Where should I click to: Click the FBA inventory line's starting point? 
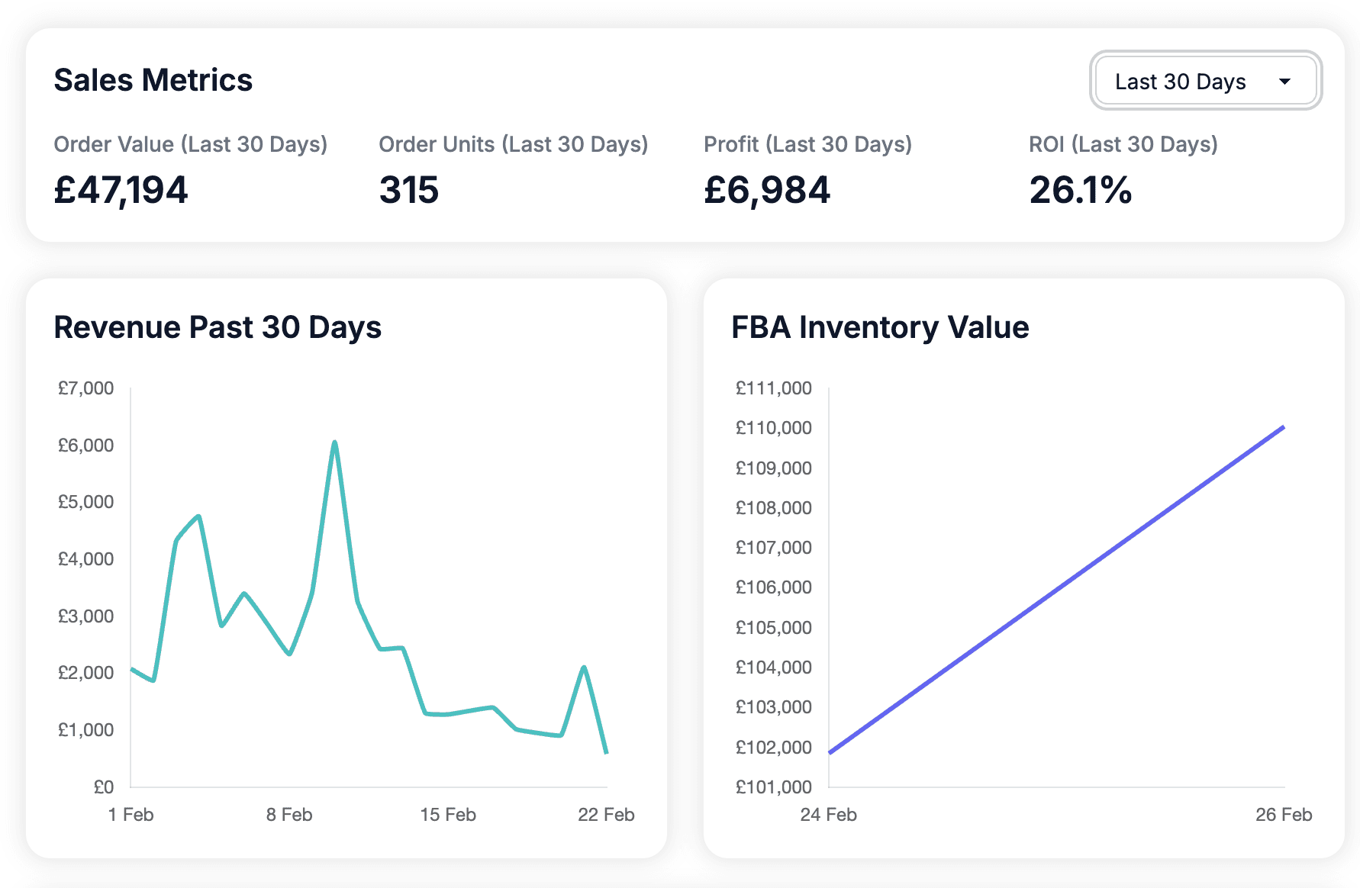tap(830, 752)
